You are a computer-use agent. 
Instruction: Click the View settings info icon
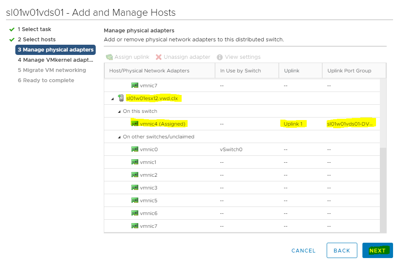pyautogui.click(x=219, y=57)
